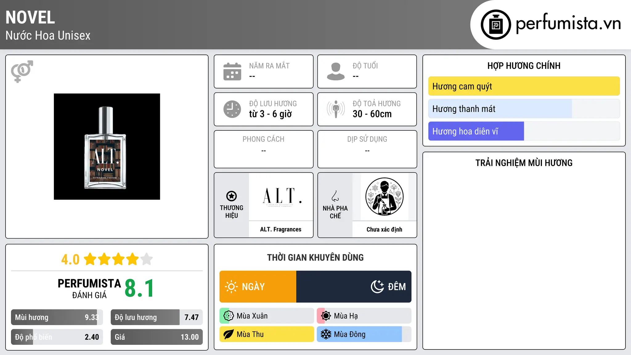
Task: Click the từ 3 - 6 giờ longevity value
Action: 271,114
